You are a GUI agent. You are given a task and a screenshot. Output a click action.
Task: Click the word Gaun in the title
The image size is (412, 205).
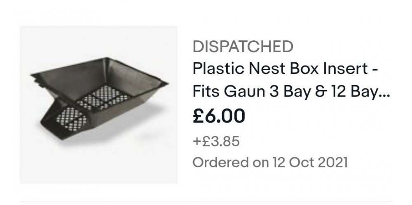pyautogui.click(x=244, y=92)
